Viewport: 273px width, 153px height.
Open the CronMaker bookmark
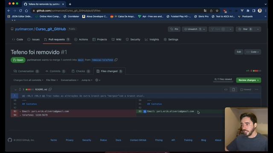[x=71, y=17]
